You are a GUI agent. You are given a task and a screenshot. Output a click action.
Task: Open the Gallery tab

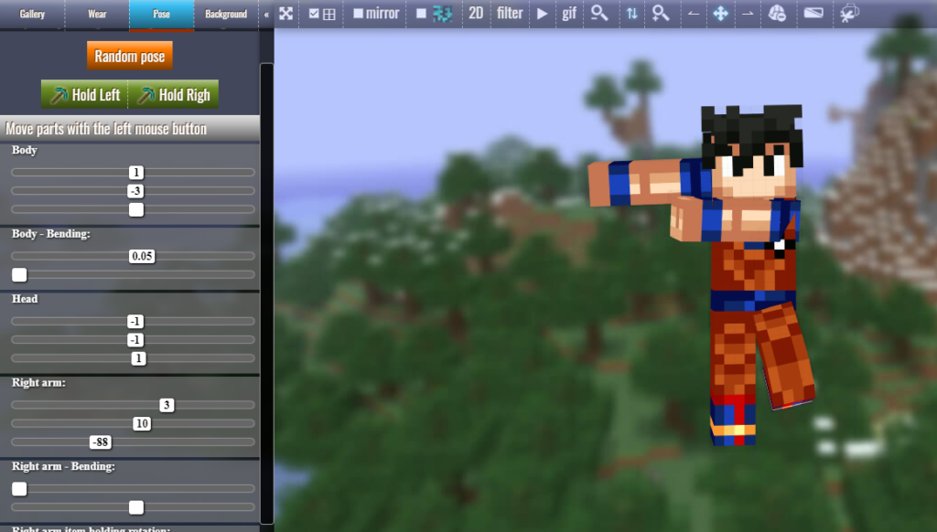click(32, 14)
